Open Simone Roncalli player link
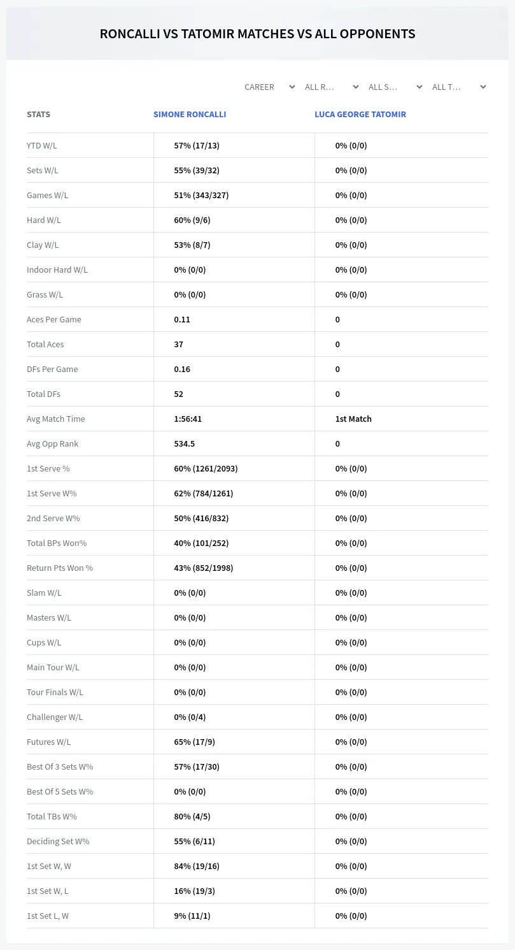Viewport: 515px width, 950px height. coord(190,115)
